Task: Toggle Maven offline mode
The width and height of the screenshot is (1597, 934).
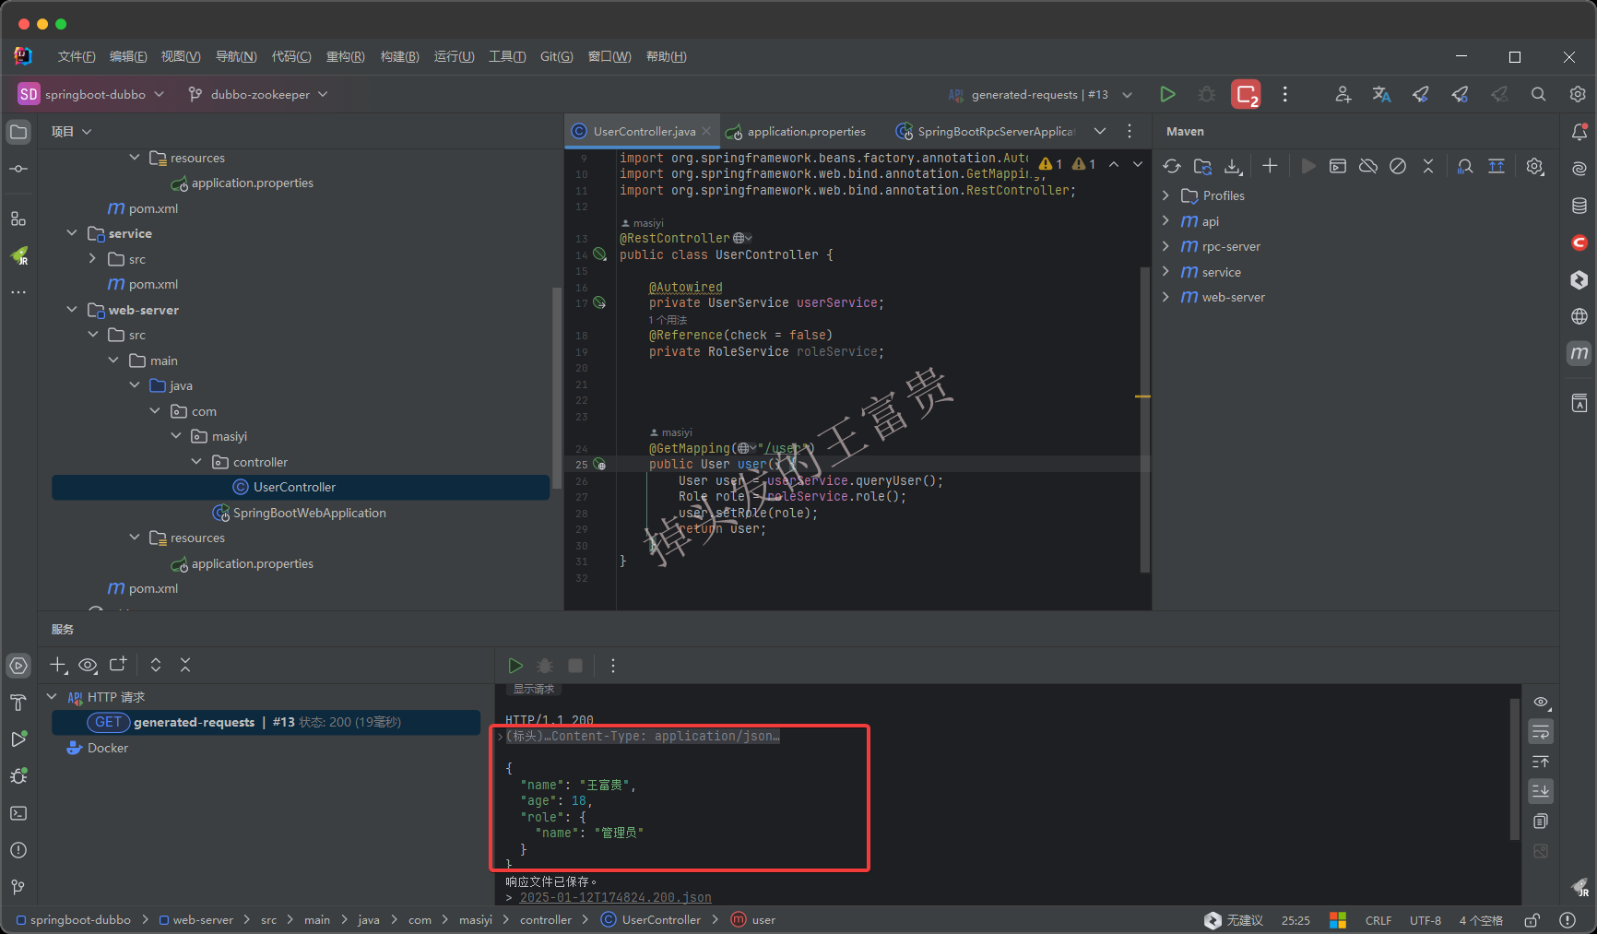Action: tap(1368, 166)
